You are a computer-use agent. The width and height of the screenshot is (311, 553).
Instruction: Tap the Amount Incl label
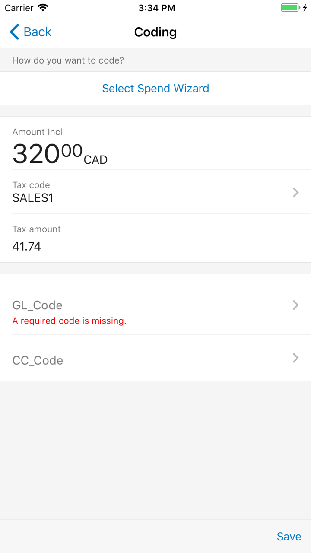point(38,132)
